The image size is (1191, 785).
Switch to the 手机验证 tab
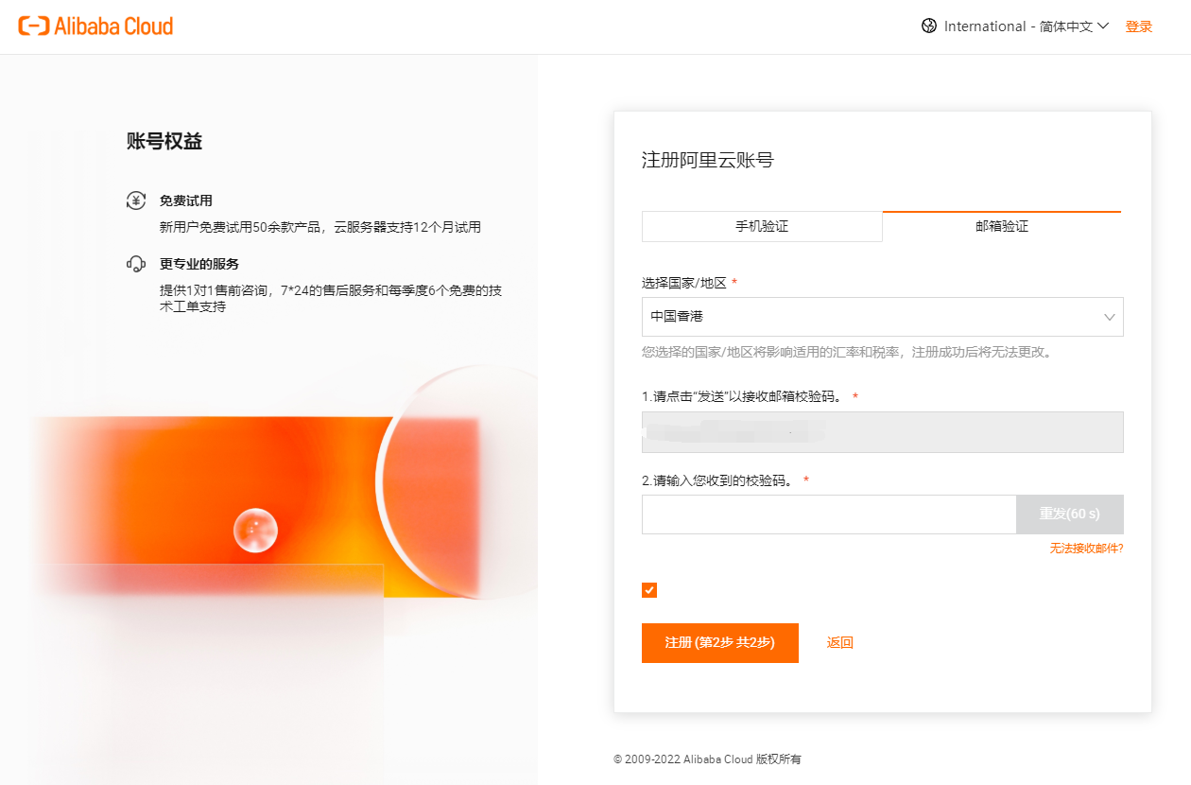coord(762,227)
